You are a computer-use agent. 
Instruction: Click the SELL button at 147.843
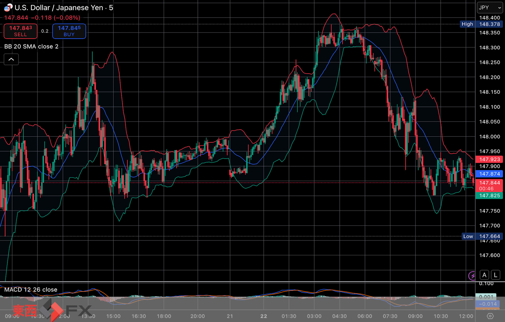(x=21, y=31)
